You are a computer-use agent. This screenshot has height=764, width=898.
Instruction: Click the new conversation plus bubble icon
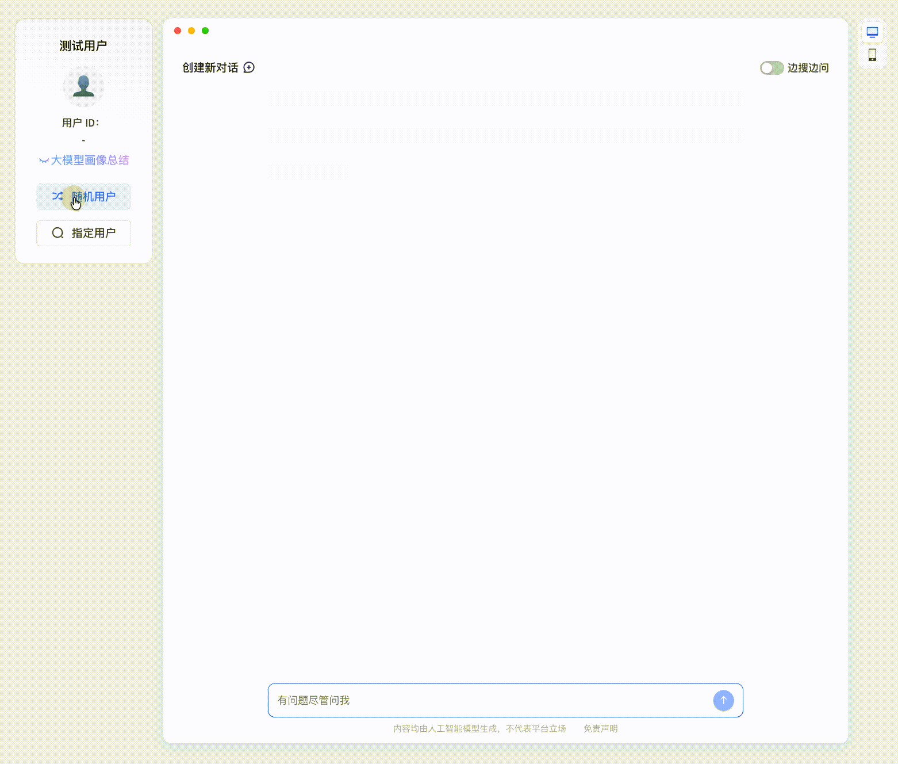click(x=249, y=67)
